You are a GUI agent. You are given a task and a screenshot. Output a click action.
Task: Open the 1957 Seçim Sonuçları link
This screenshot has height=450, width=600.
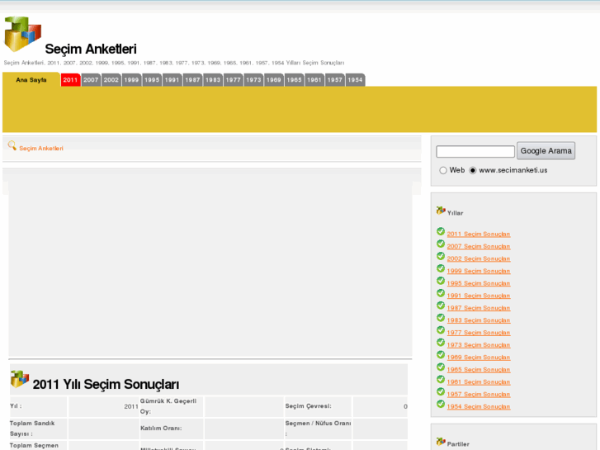[479, 394]
